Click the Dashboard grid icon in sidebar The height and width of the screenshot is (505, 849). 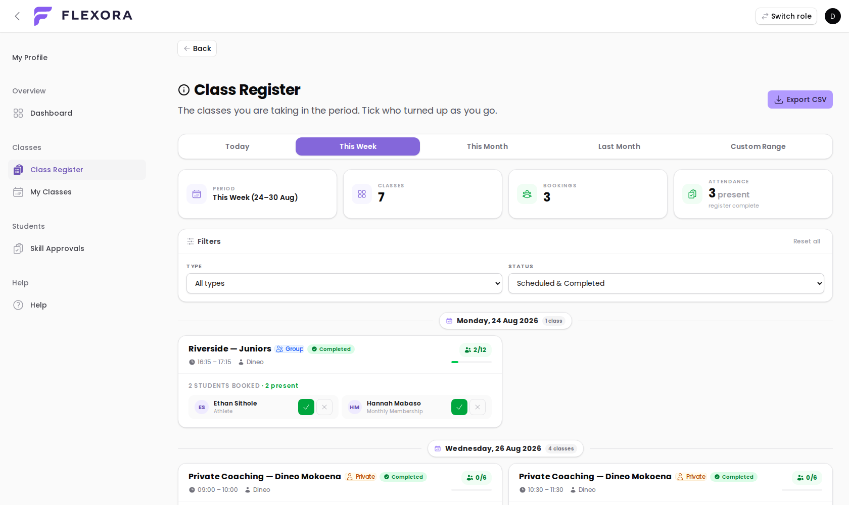pos(18,113)
